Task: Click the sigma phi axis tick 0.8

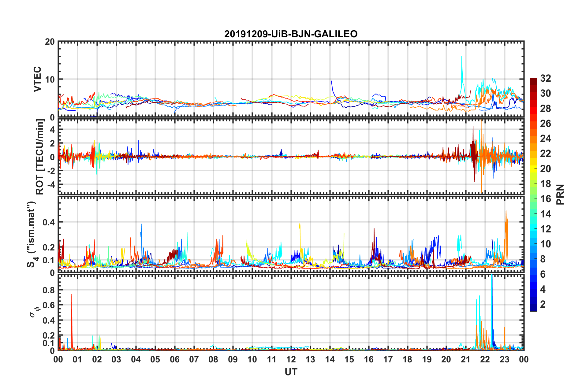Action: pos(49,290)
